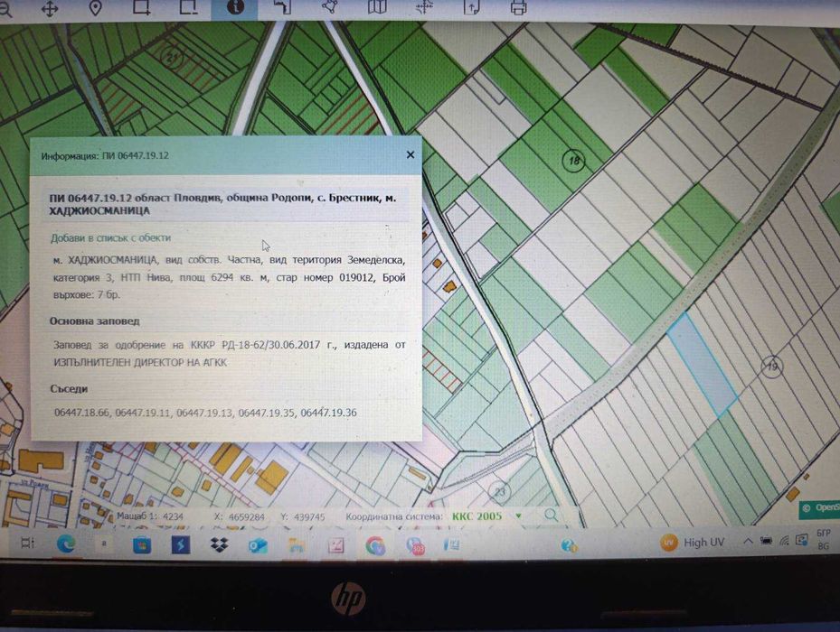
Task: Open the blue lightning app on taskbar
Action: click(x=181, y=544)
